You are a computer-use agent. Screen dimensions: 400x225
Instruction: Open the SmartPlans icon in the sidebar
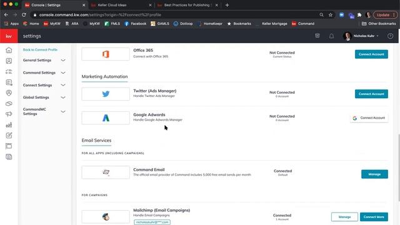9,82
